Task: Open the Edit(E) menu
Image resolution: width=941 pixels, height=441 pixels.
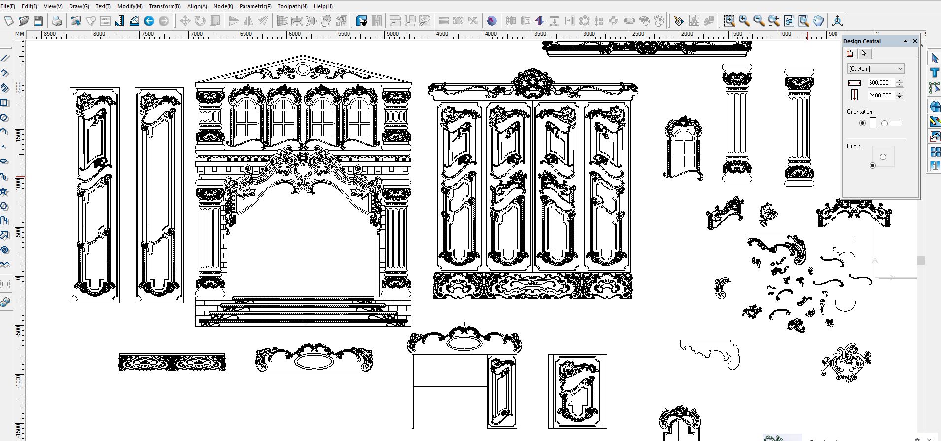Action: (30, 6)
